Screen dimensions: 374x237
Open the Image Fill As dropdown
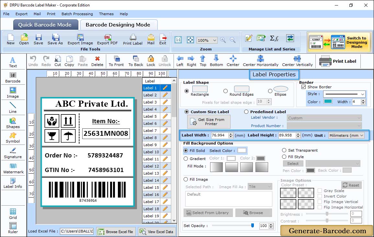(260, 187)
